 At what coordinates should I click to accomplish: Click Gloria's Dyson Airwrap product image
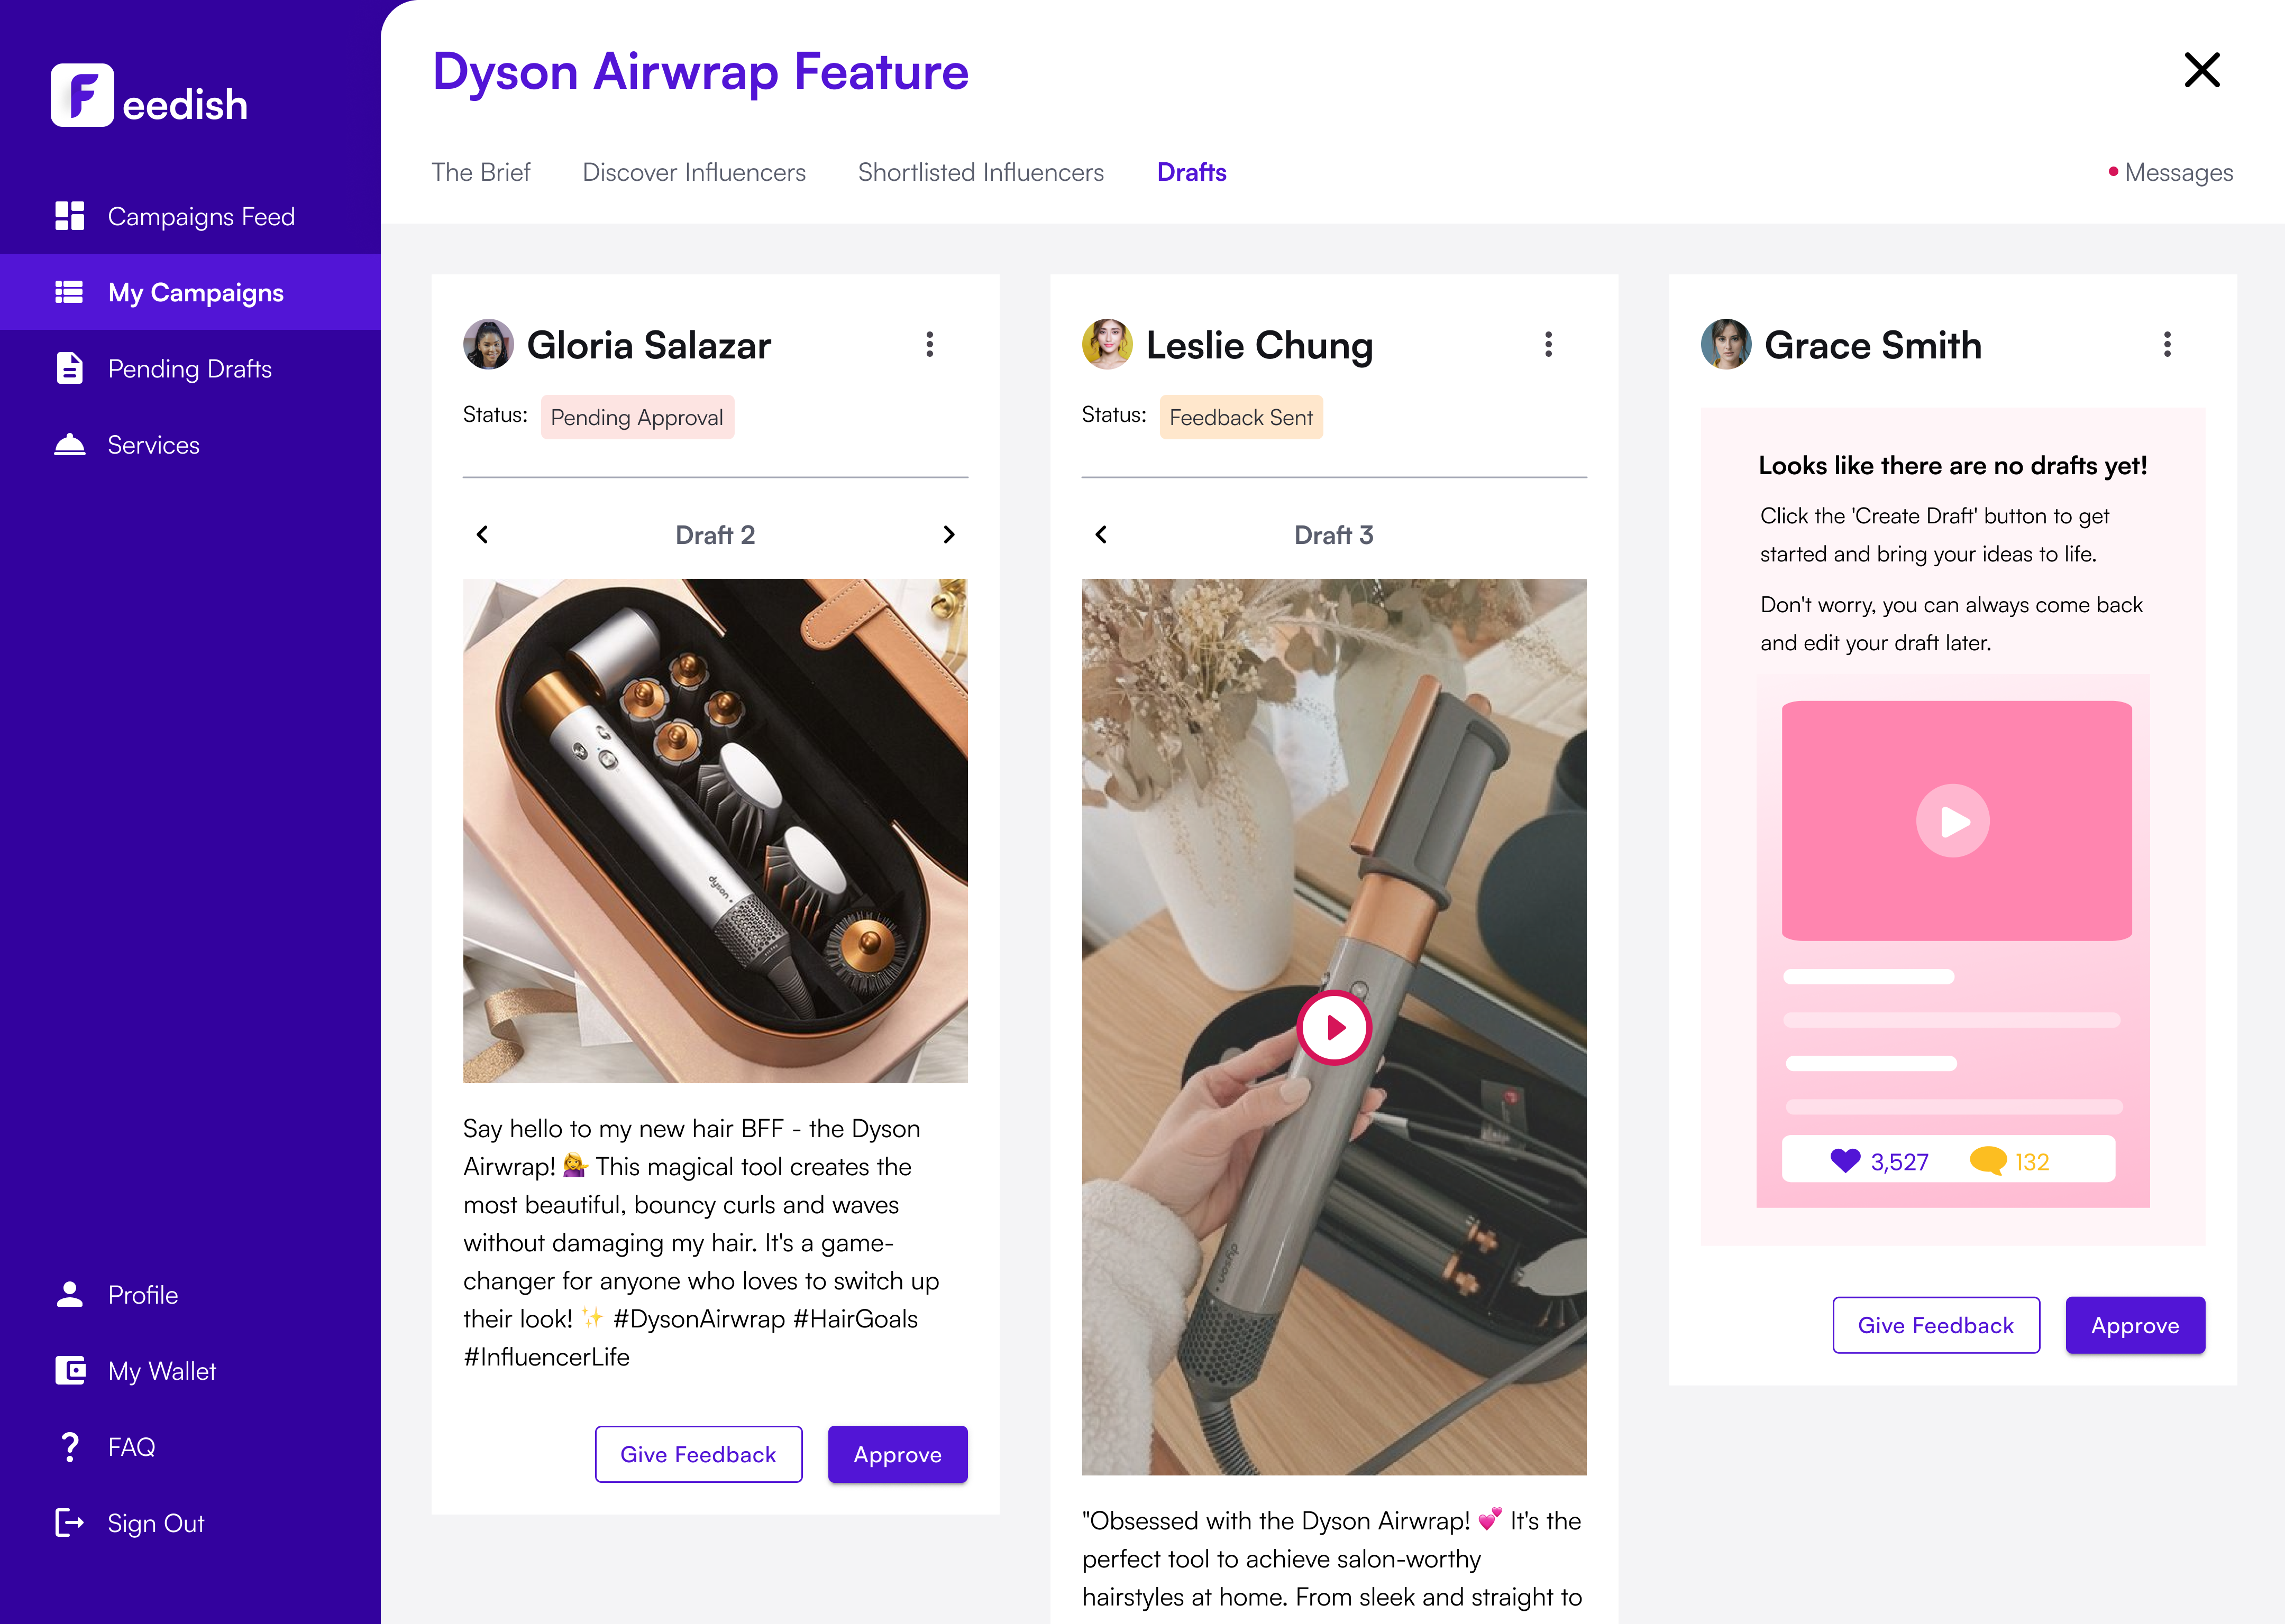[715, 830]
